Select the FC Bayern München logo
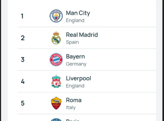 (56, 59)
